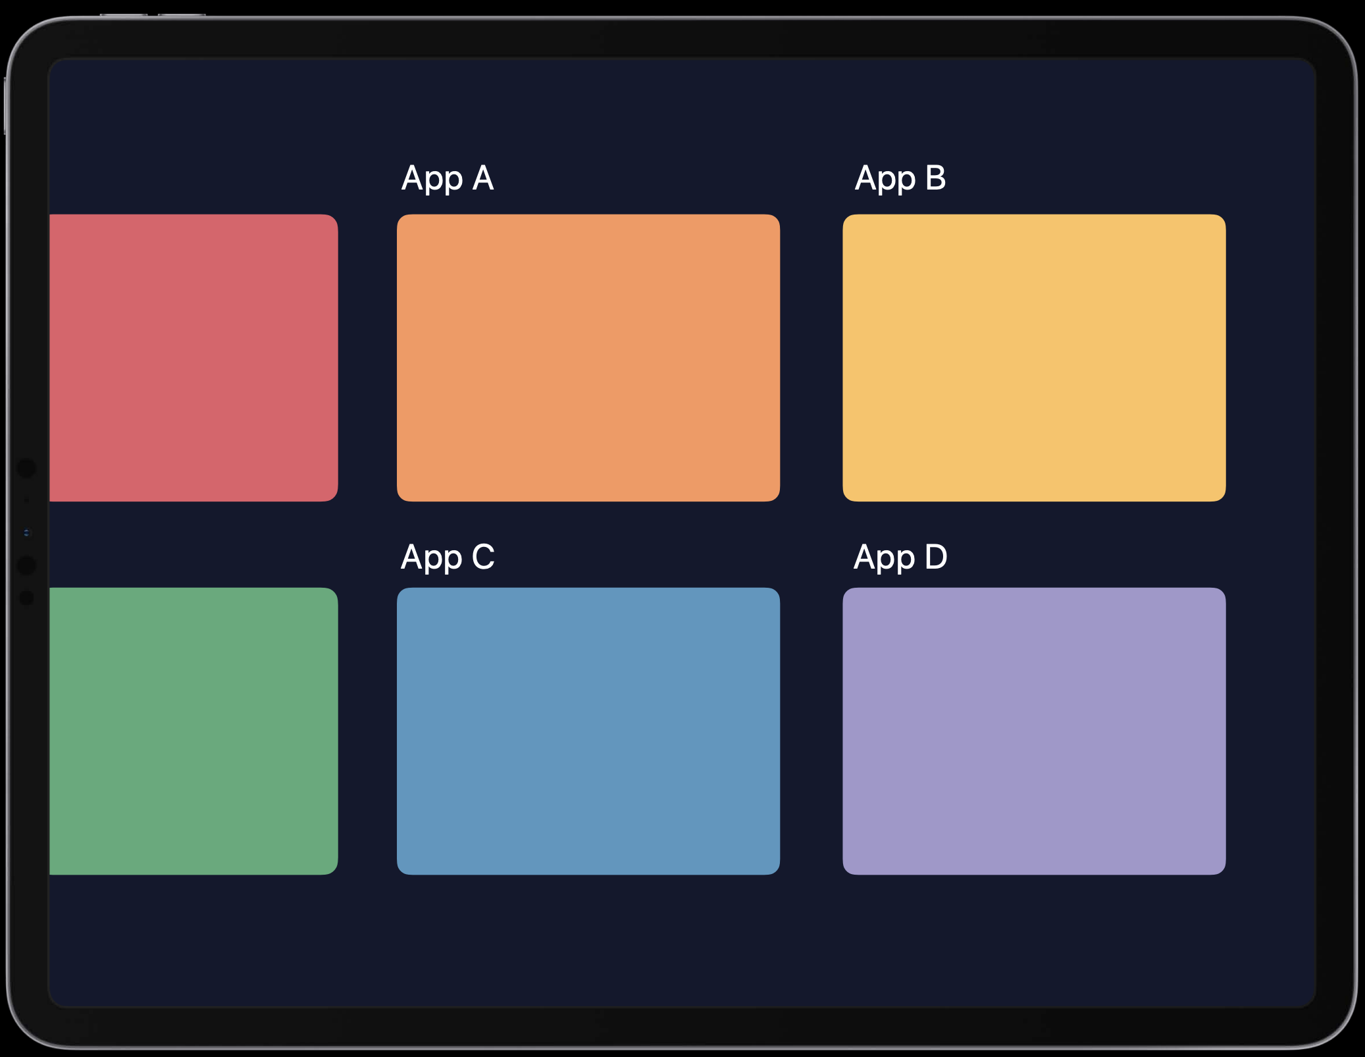Open the orange App A card
Viewport: 1365px width, 1057px height.
pos(588,357)
